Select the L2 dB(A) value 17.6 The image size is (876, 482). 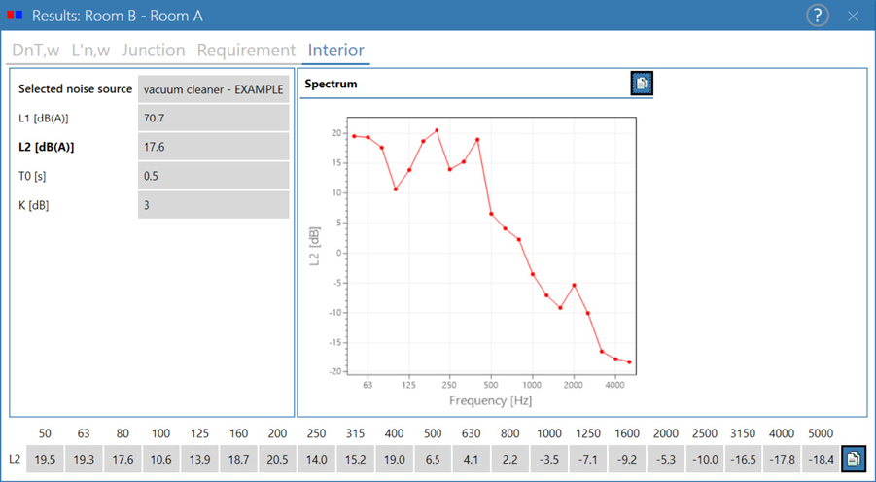tap(214, 147)
